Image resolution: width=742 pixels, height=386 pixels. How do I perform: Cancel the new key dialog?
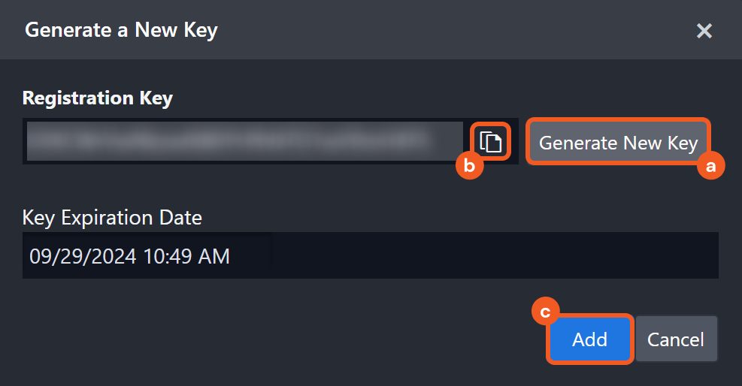(x=675, y=339)
